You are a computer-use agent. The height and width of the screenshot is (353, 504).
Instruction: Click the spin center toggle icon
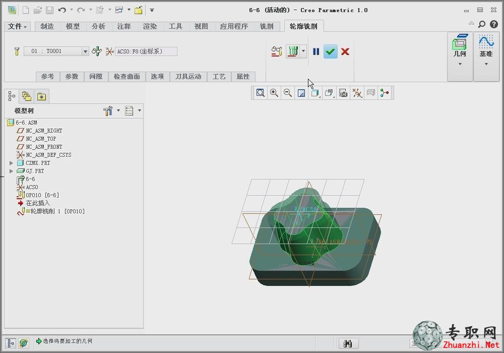pyautogui.click(x=385, y=93)
